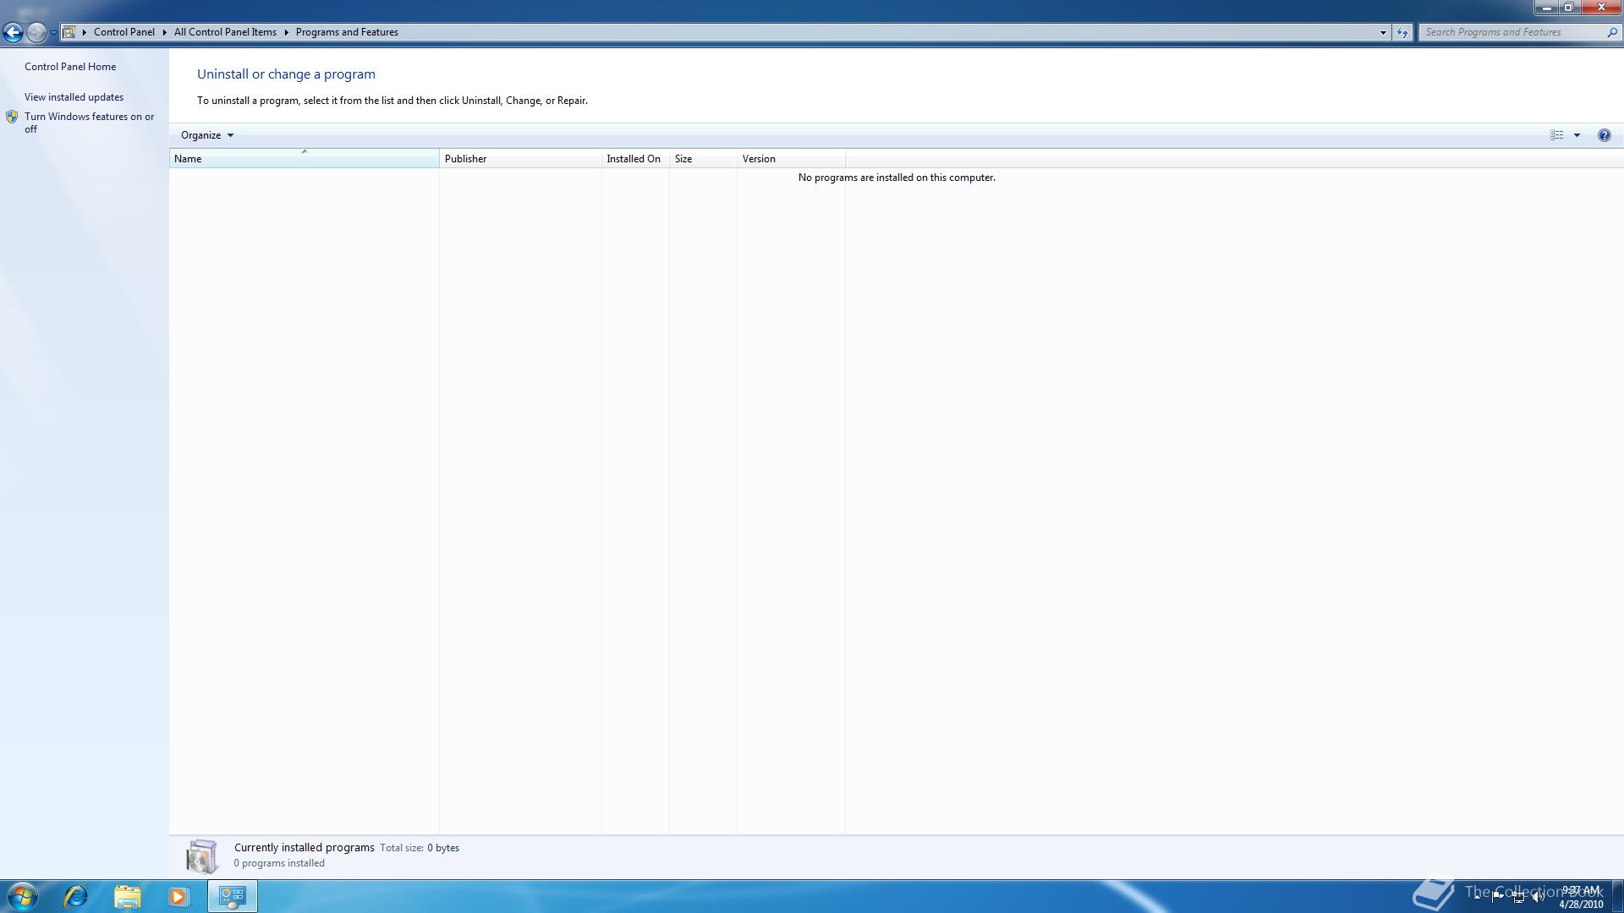Expand the address bar history dropdown
The width and height of the screenshot is (1624, 913).
tap(1383, 32)
